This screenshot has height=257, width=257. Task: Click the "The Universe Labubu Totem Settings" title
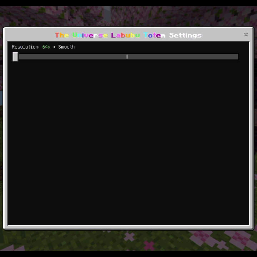pos(128,35)
